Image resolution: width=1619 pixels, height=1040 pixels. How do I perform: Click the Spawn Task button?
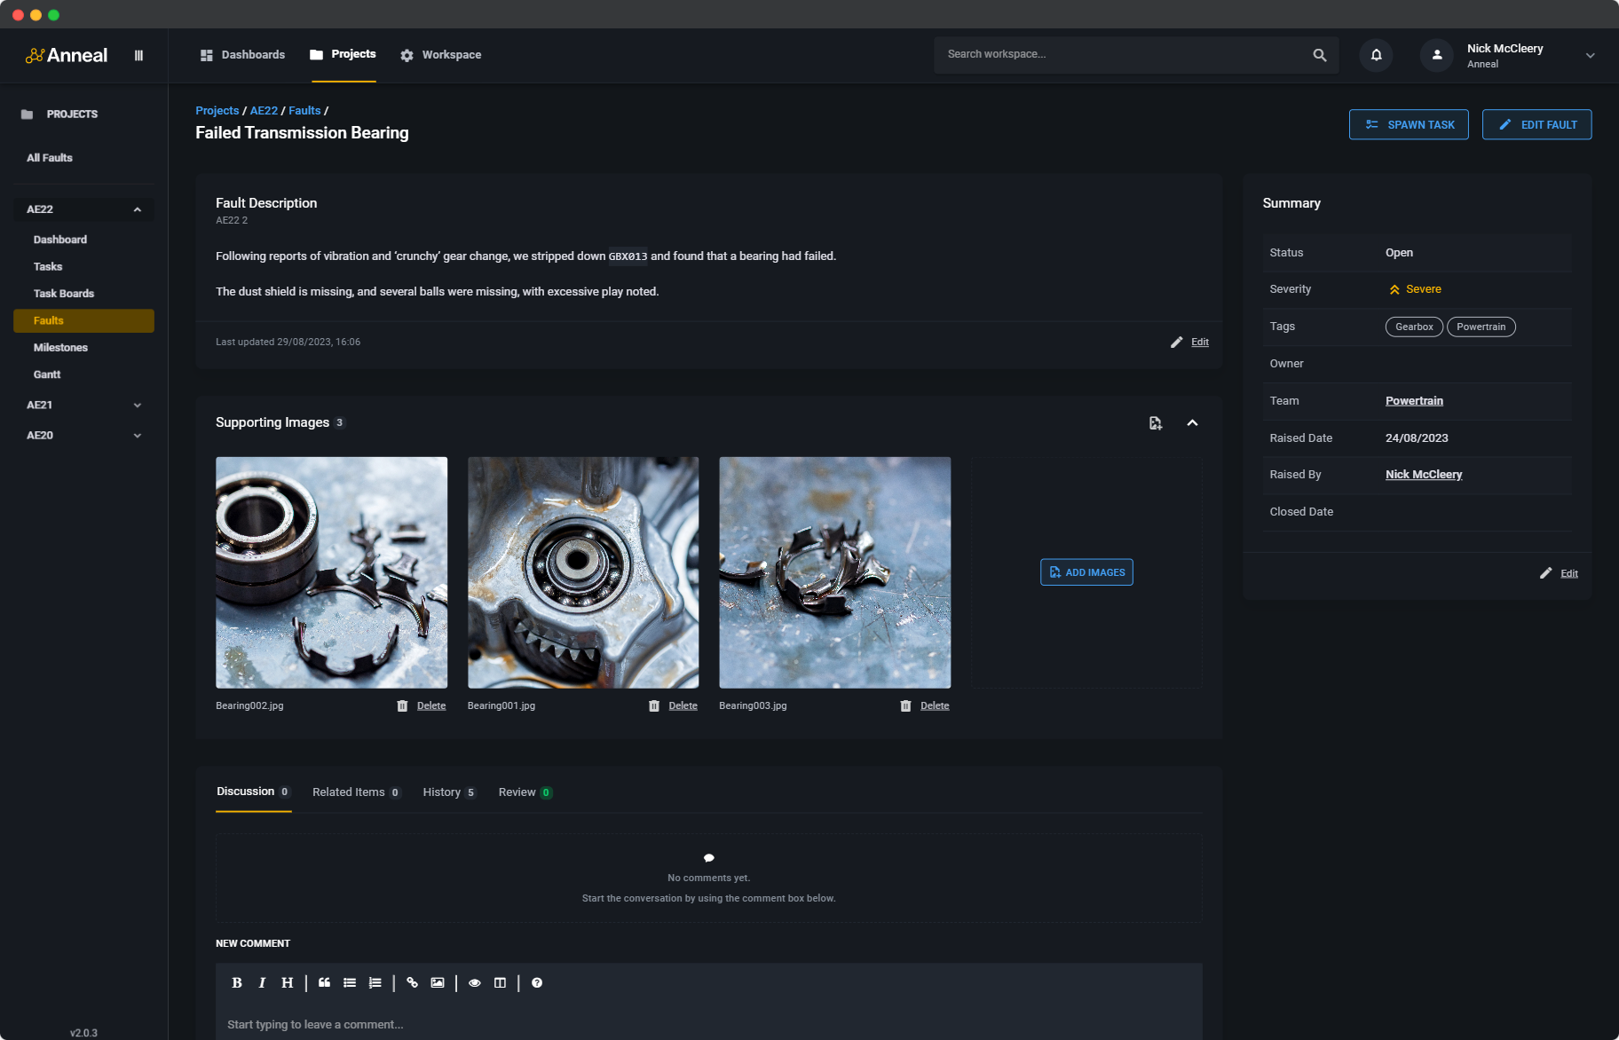pos(1409,124)
